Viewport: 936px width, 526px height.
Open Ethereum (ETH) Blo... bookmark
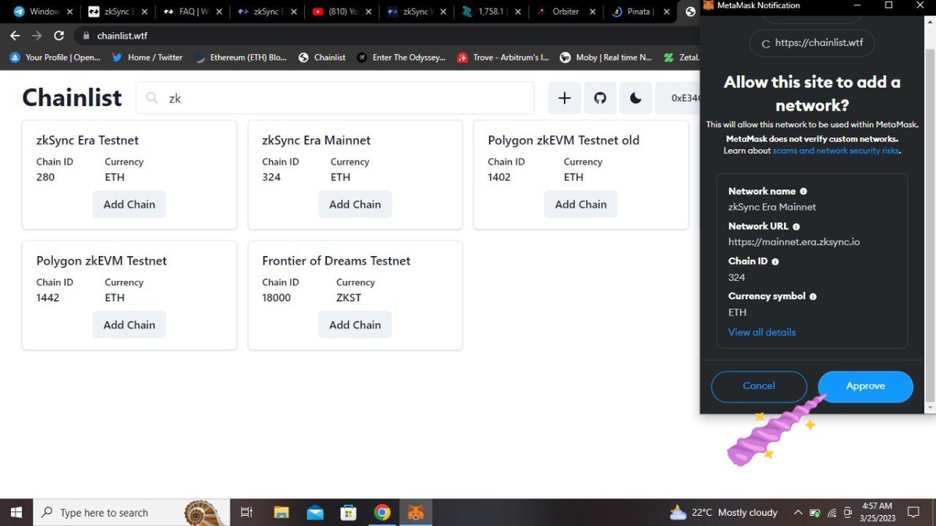tap(240, 57)
